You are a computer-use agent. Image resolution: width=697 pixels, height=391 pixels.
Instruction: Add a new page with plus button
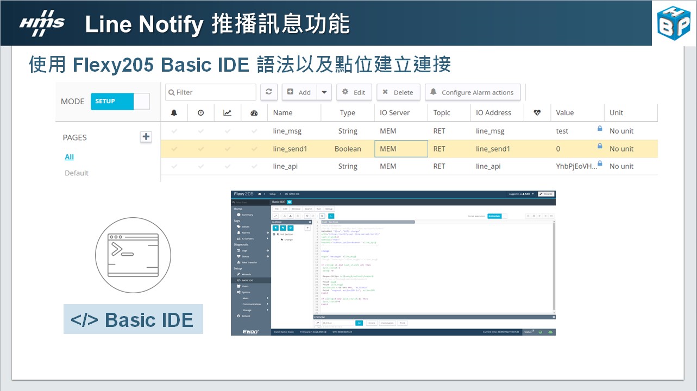pos(146,137)
